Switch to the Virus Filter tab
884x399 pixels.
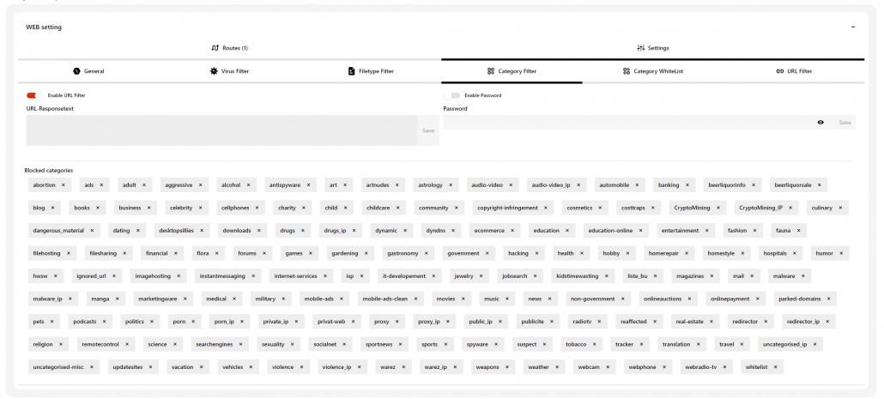229,71
